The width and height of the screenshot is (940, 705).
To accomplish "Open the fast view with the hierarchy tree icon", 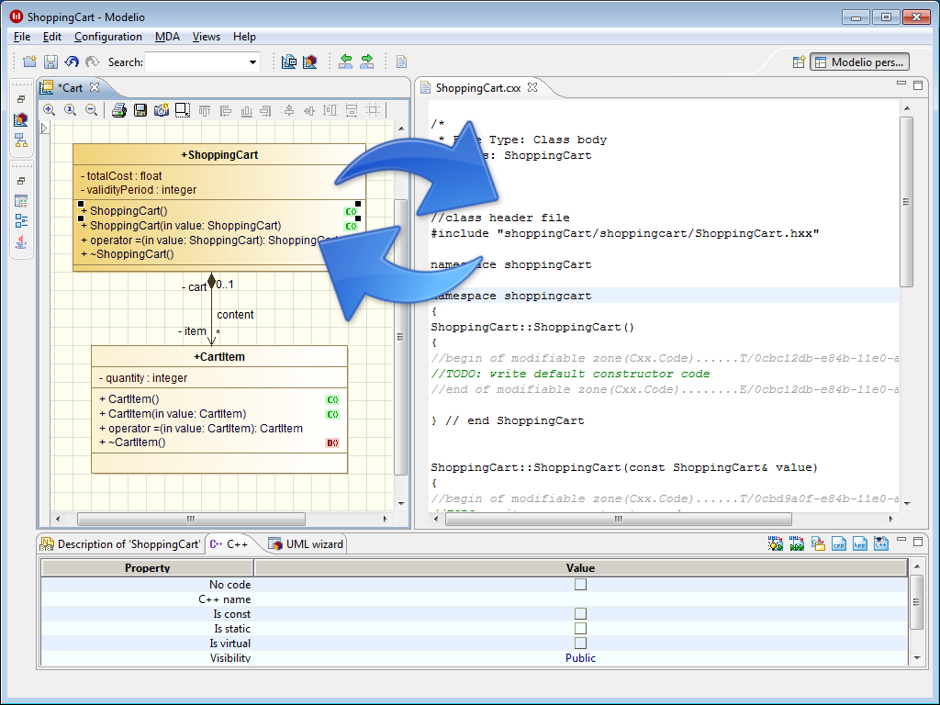I will (21, 140).
